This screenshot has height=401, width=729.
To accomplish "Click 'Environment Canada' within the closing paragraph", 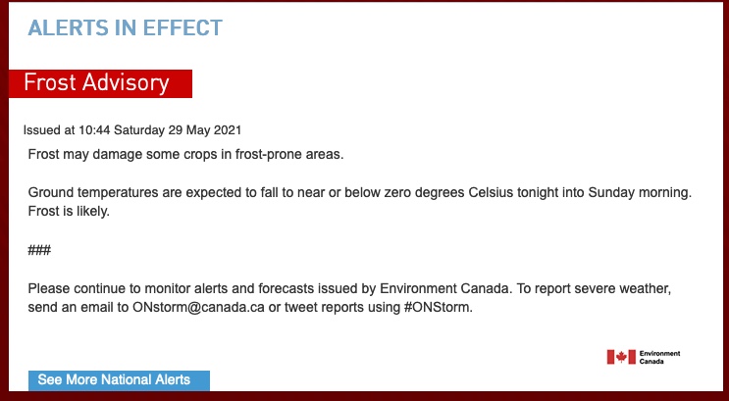I will (445, 288).
